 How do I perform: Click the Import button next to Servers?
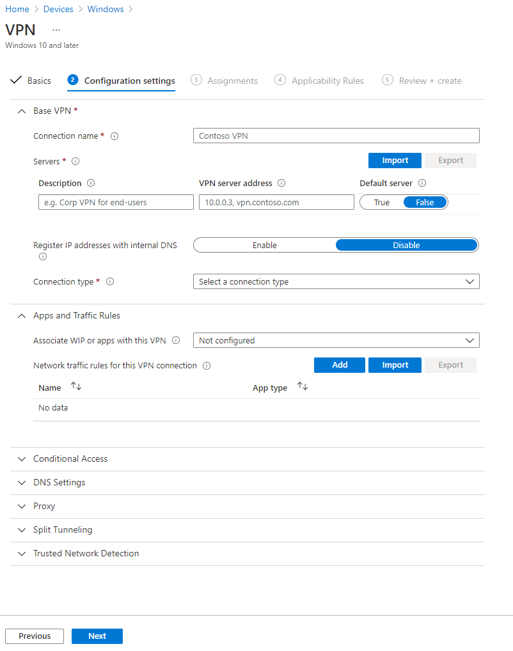click(x=395, y=161)
